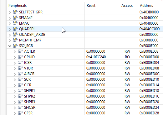Select the QUADSPI_ARDB row label
The height and width of the screenshot is (115, 163).
pos(32,35)
